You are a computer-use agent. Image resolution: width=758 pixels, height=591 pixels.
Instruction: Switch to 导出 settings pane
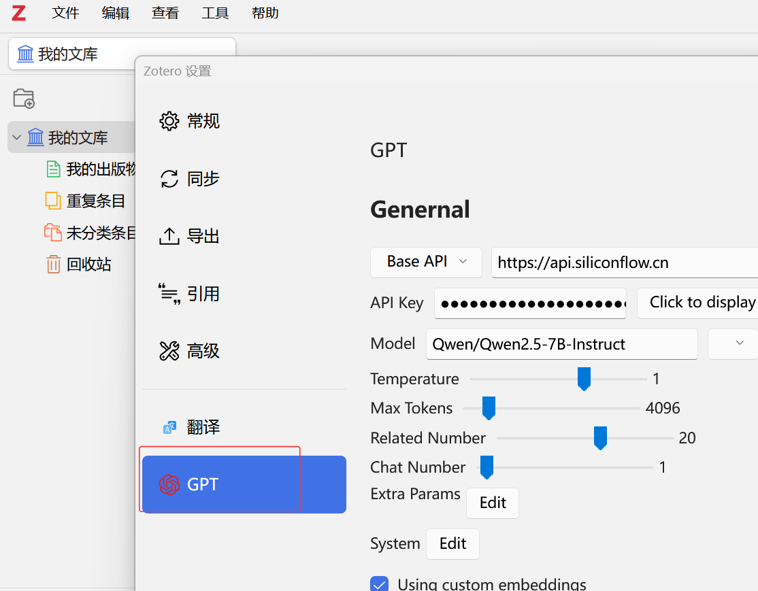pyautogui.click(x=244, y=236)
